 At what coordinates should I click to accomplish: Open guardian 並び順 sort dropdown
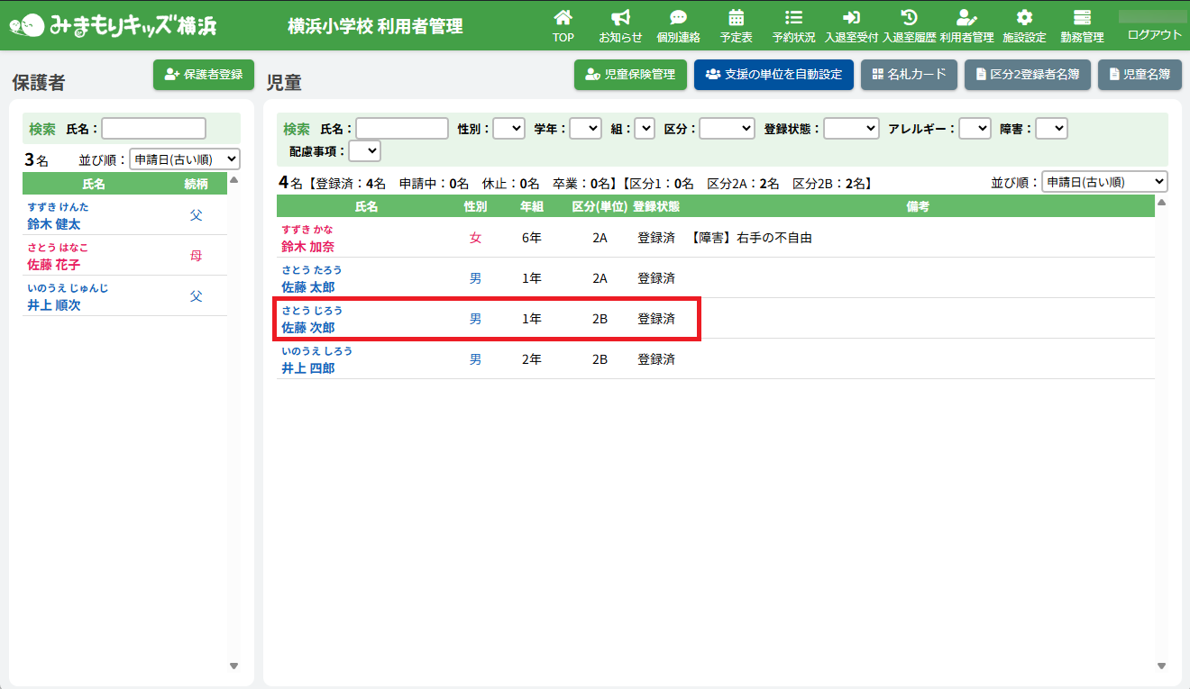click(x=185, y=159)
